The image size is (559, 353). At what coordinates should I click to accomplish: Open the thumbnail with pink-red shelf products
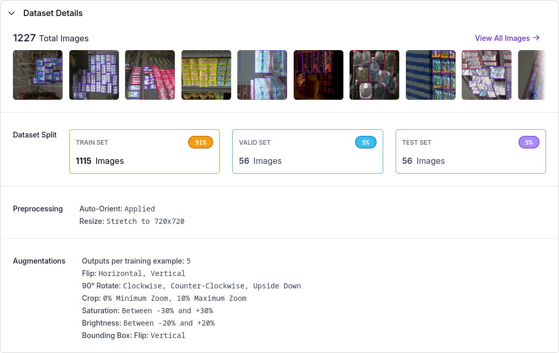[x=150, y=75]
